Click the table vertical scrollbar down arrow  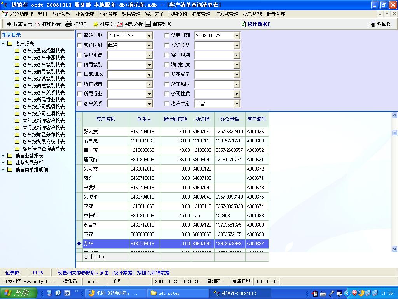click(395, 249)
